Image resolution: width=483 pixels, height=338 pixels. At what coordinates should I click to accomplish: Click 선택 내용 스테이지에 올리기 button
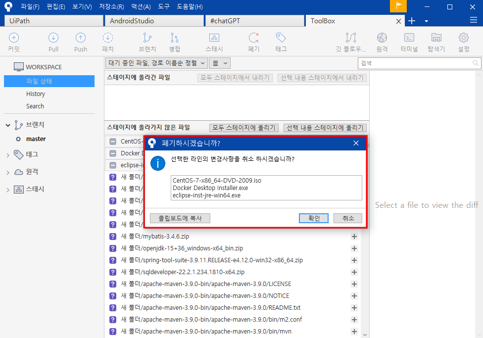point(325,128)
